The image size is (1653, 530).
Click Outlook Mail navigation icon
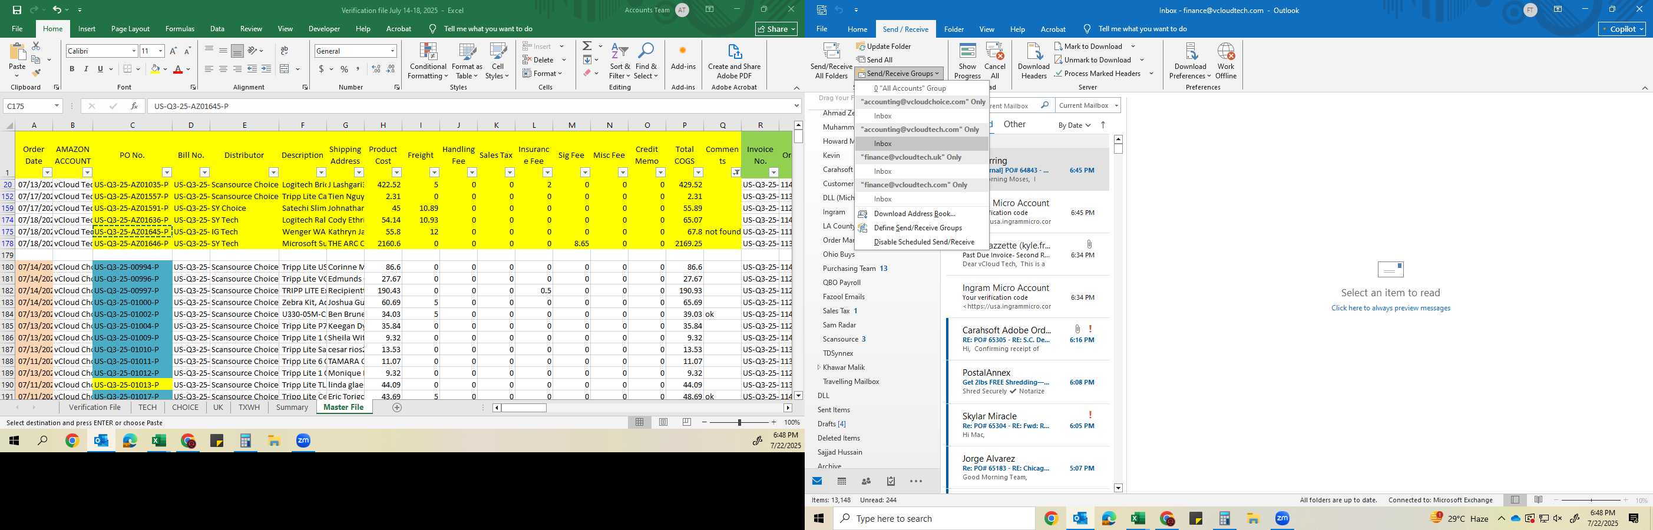818,481
